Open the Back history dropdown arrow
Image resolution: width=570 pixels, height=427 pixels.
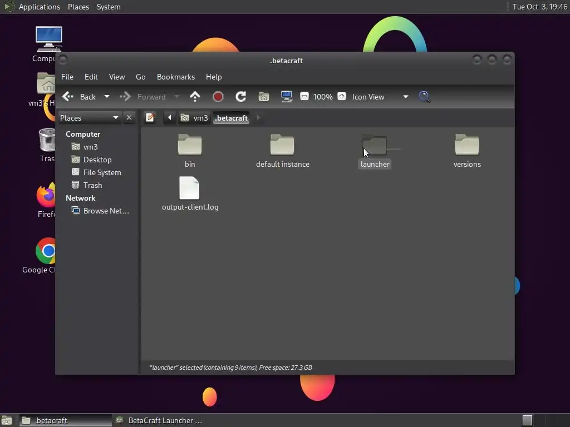pyautogui.click(x=107, y=97)
